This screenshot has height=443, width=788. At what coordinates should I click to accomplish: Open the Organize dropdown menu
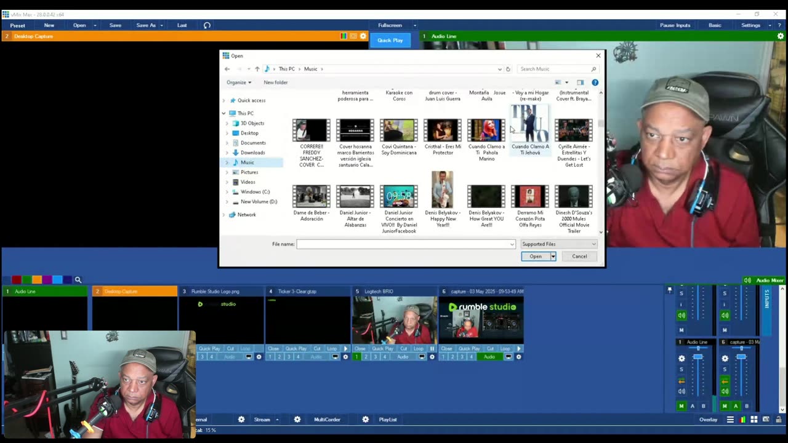[x=239, y=82]
